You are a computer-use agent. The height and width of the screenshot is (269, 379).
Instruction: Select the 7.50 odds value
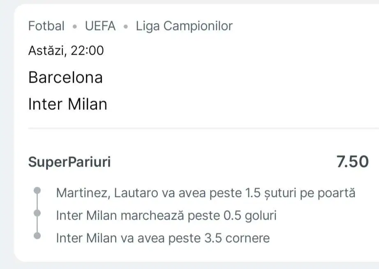(x=352, y=162)
